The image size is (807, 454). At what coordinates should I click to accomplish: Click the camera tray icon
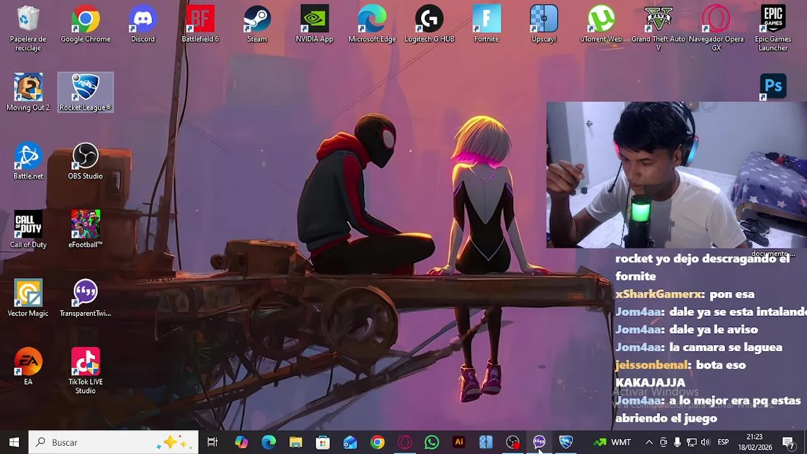[663, 442]
